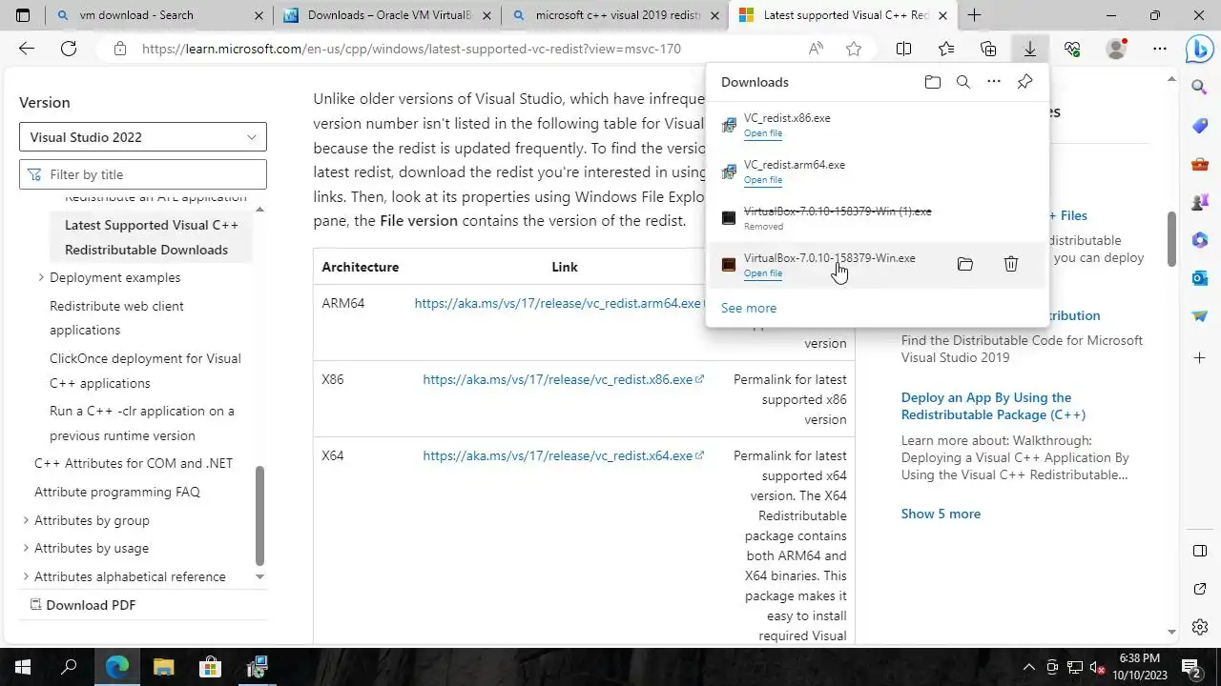The width and height of the screenshot is (1221, 686).
Task: Close the Latest supported Visual C++ tab
Action: click(943, 15)
